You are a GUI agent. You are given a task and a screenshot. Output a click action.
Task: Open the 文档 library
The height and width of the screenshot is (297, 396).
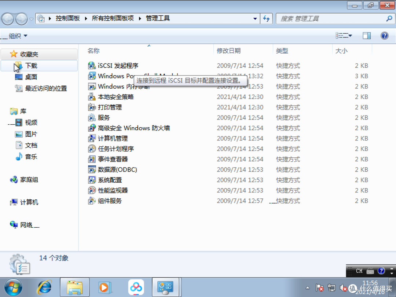(31, 145)
